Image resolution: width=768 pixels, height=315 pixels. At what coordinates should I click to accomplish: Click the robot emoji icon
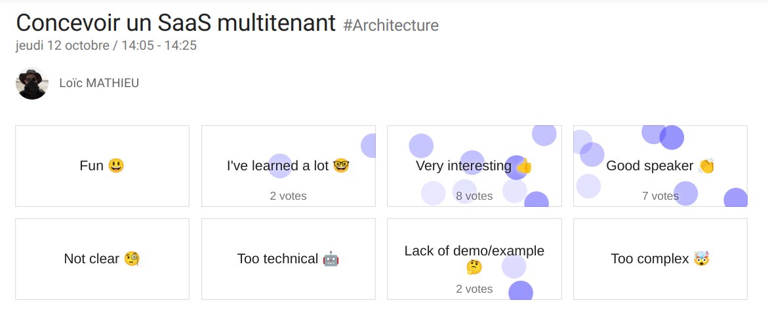(x=331, y=259)
